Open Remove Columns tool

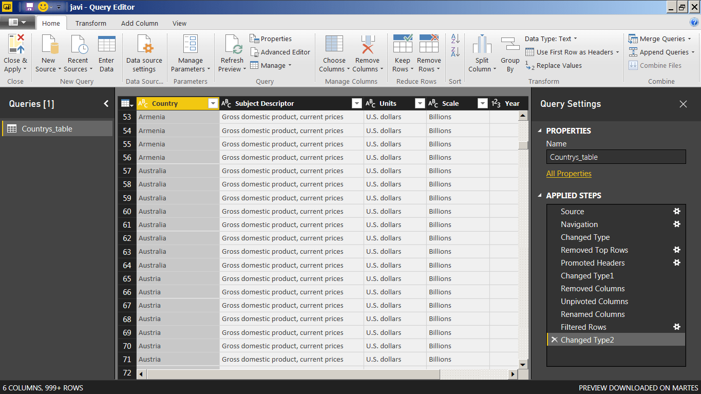point(367,53)
